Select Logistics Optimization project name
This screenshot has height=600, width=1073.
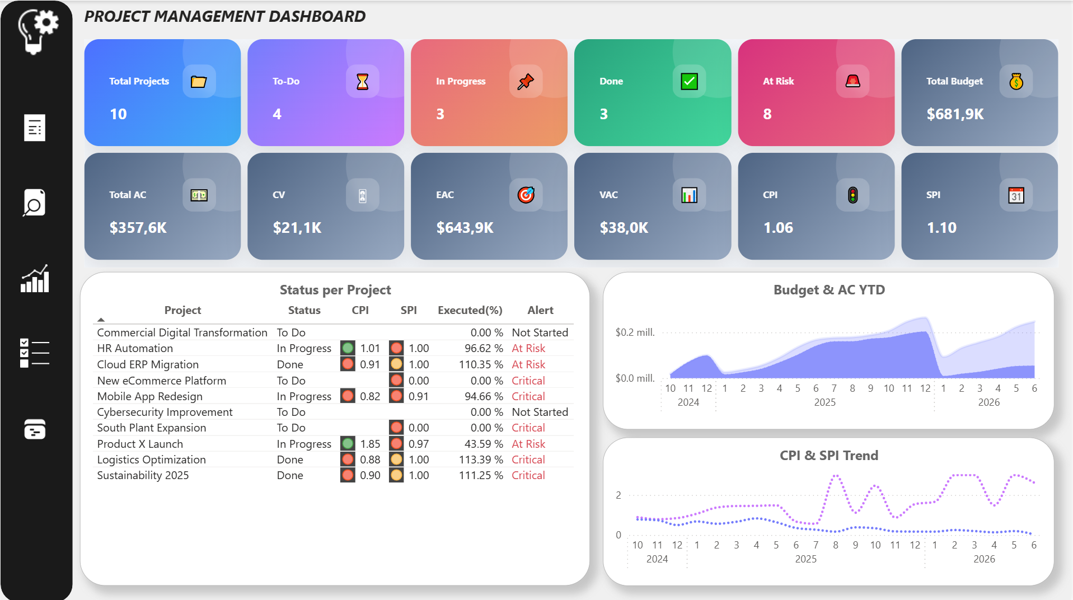[152, 460]
